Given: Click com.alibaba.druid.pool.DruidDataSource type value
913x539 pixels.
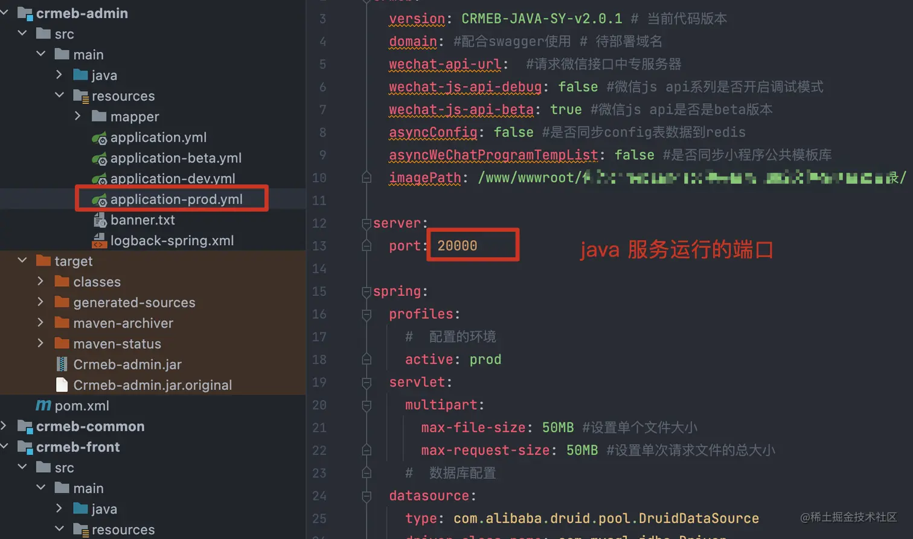Looking at the screenshot, I should (606, 518).
